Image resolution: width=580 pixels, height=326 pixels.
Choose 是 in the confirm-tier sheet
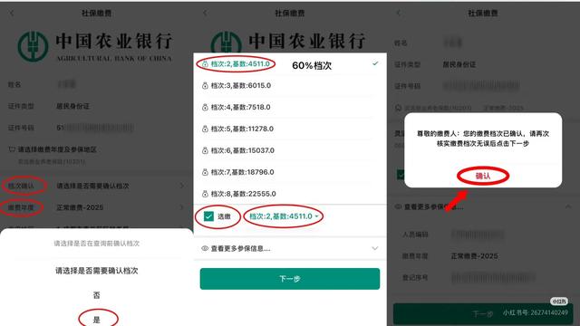(97, 320)
